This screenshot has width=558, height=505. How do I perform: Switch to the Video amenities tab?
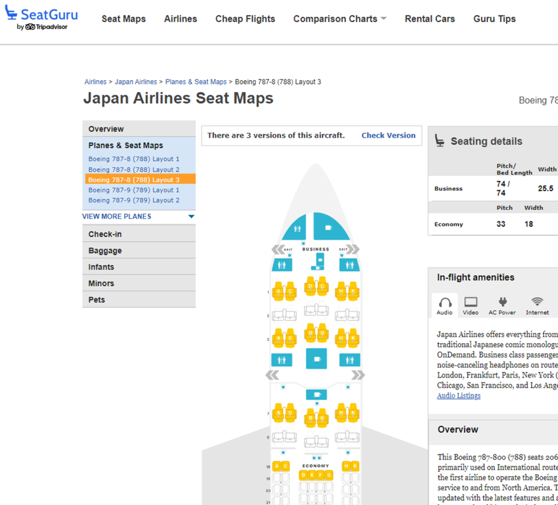[470, 306]
